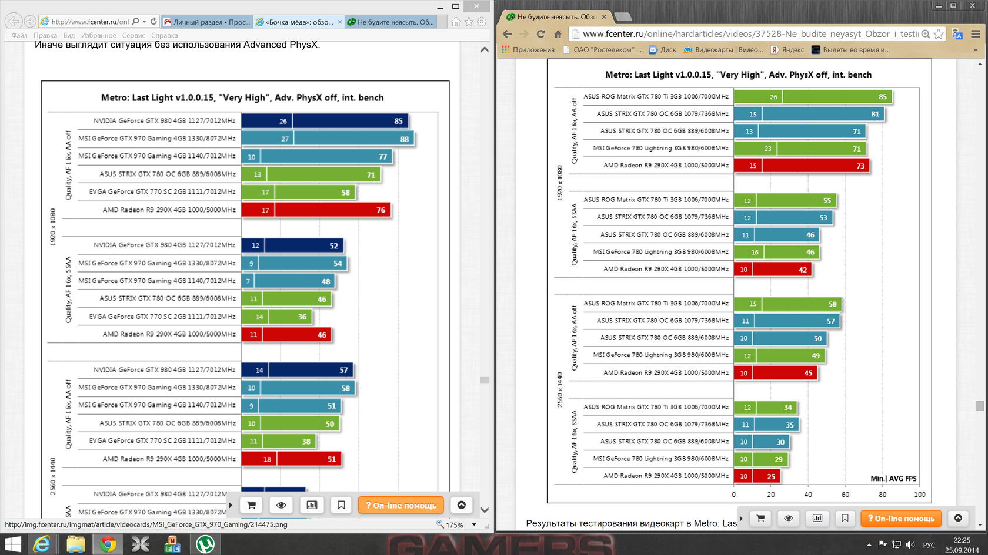Click the Chrome page vertical scrollbar thumb

click(980, 406)
